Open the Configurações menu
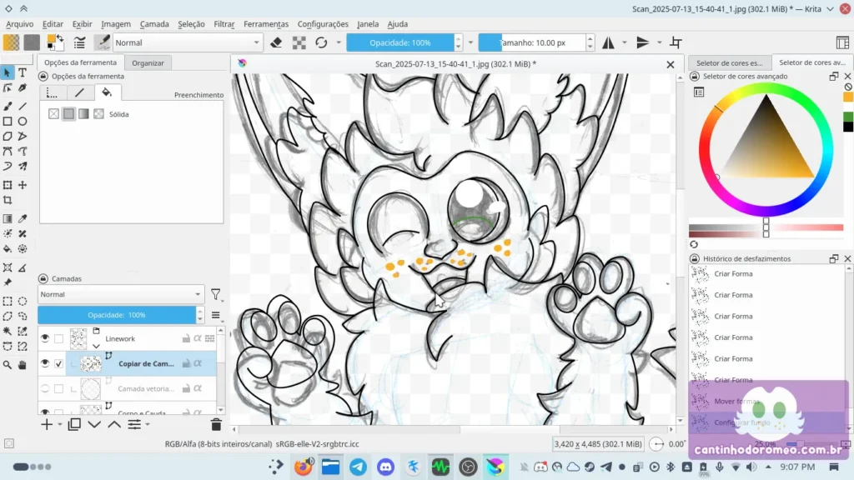Screen dimensions: 854x480 [x=323, y=24]
